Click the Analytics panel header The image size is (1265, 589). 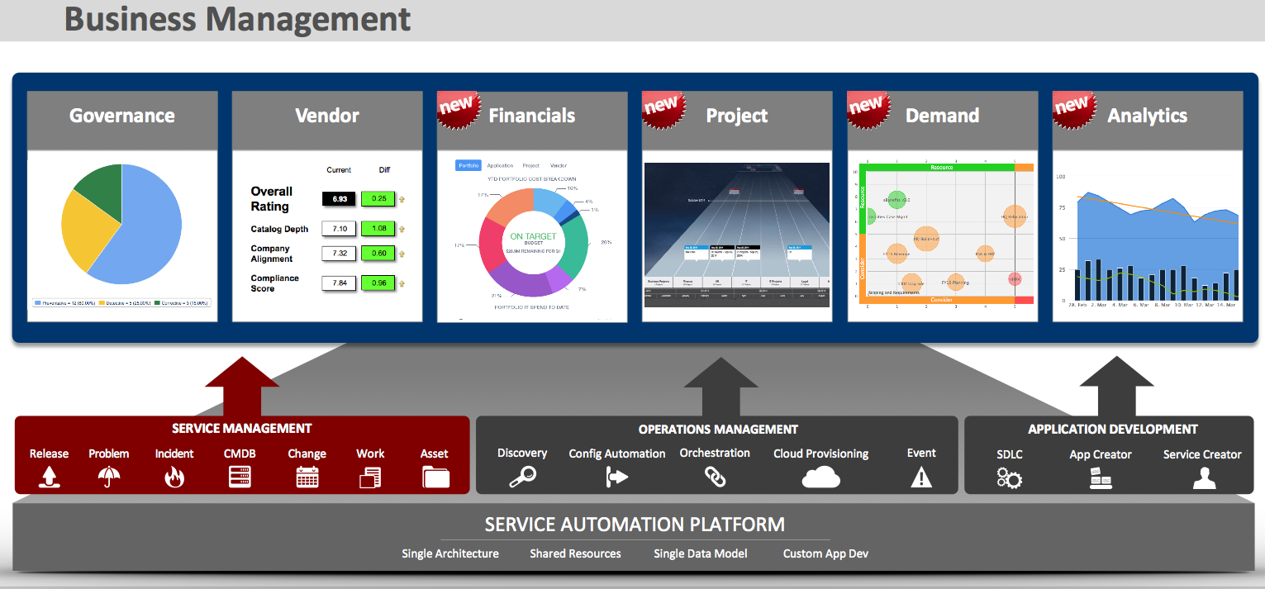pos(1147,116)
